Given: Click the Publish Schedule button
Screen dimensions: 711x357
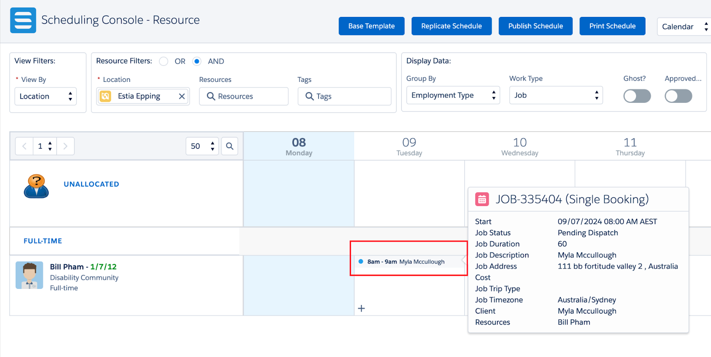Looking at the screenshot, I should point(535,26).
